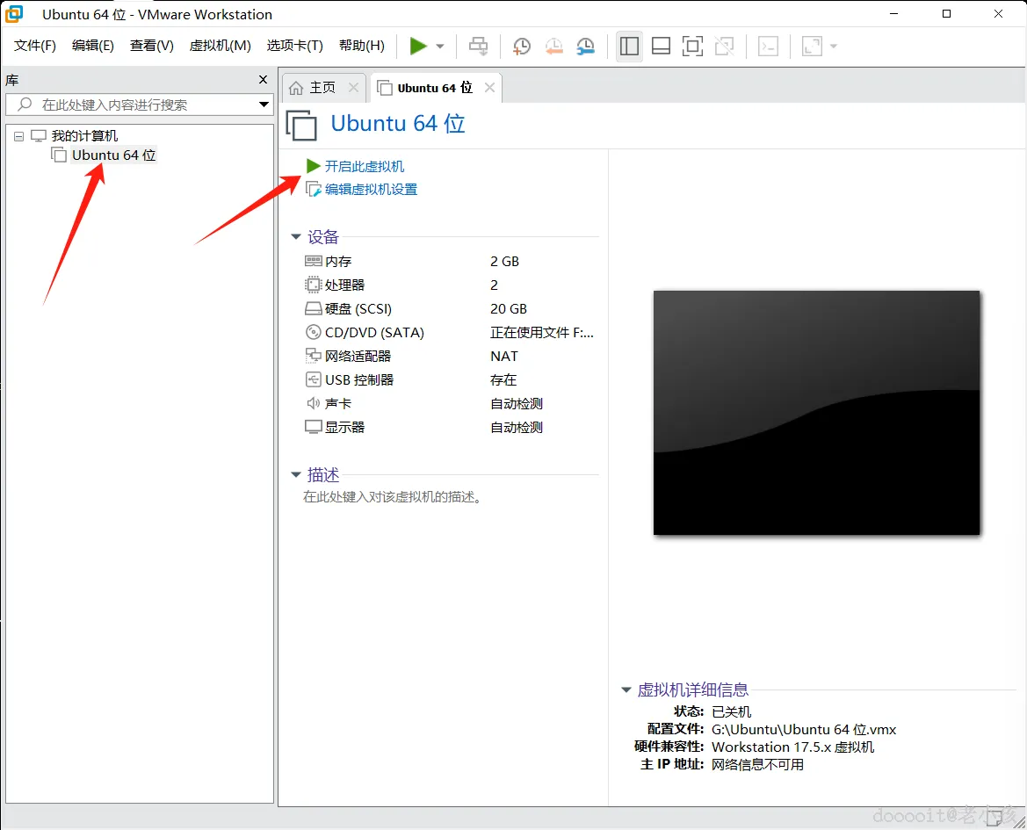Collapse the 虚拟机详细信息 section

tap(626, 690)
